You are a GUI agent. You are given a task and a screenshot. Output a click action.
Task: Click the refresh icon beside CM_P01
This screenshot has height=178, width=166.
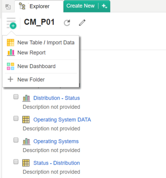point(67,23)
